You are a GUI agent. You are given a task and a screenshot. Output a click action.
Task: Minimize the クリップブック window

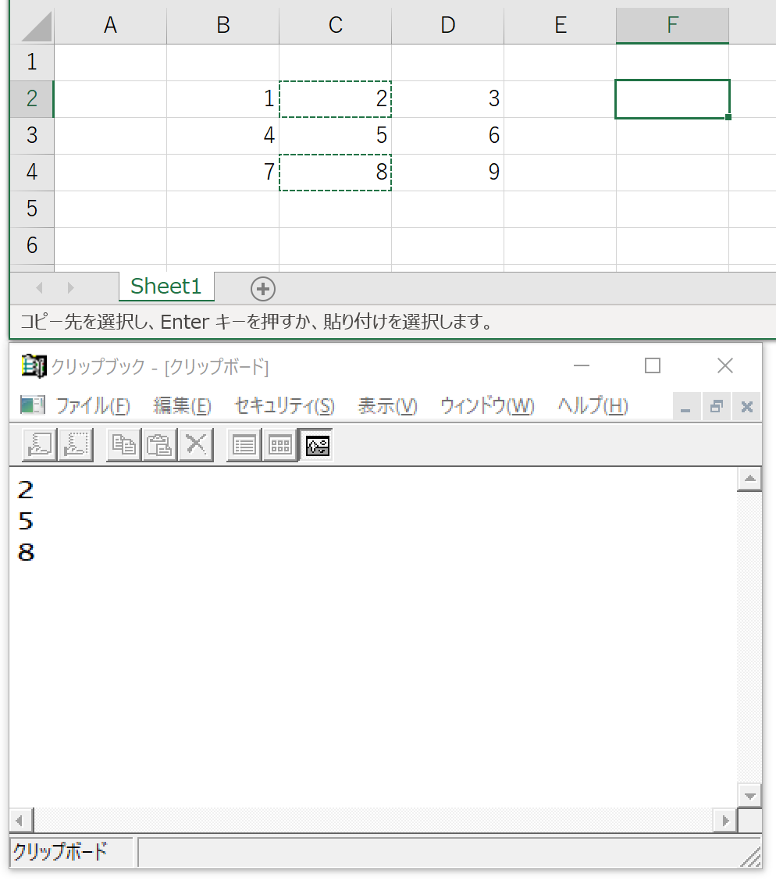point(581,366)
